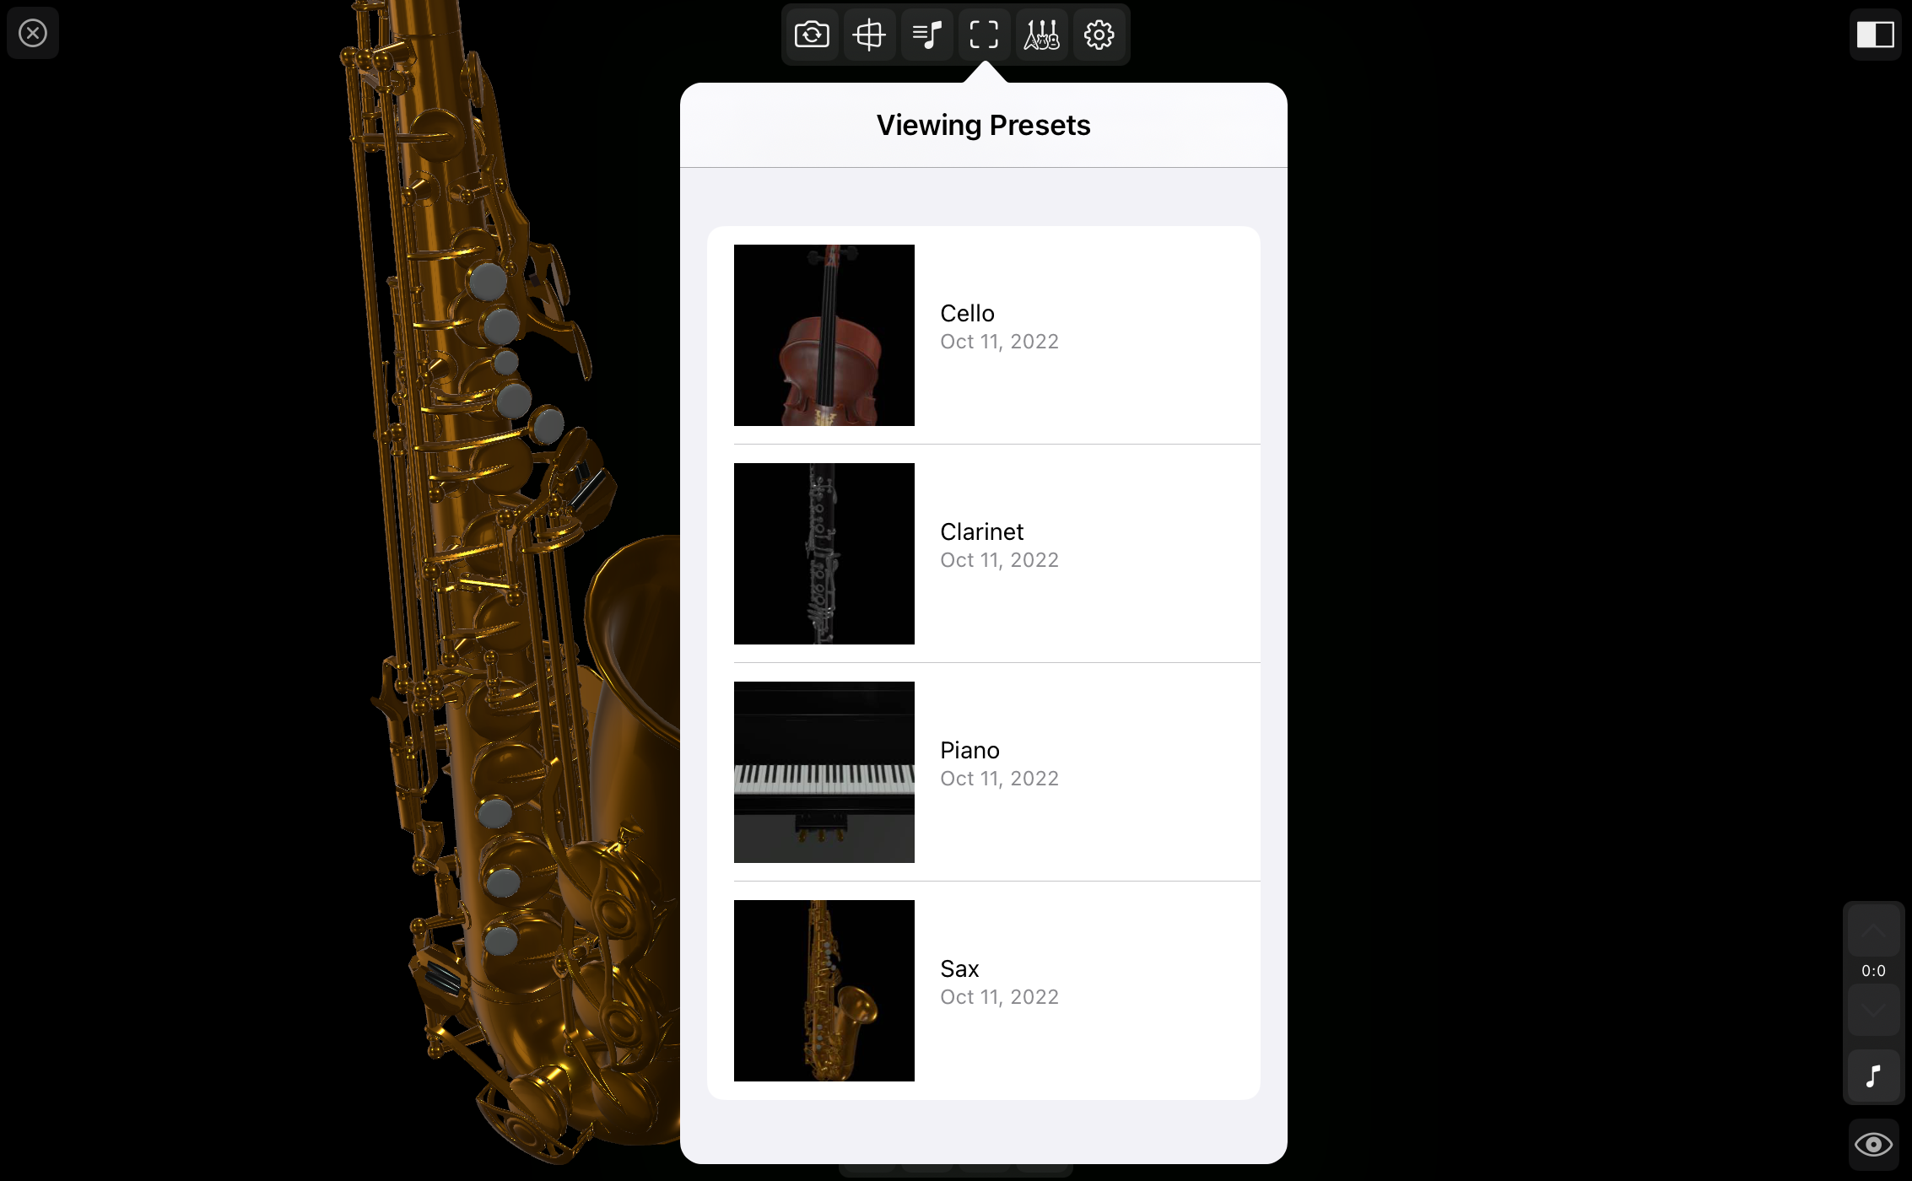Step down with the chevron arrow below 0:0

coord(1873,1010)
